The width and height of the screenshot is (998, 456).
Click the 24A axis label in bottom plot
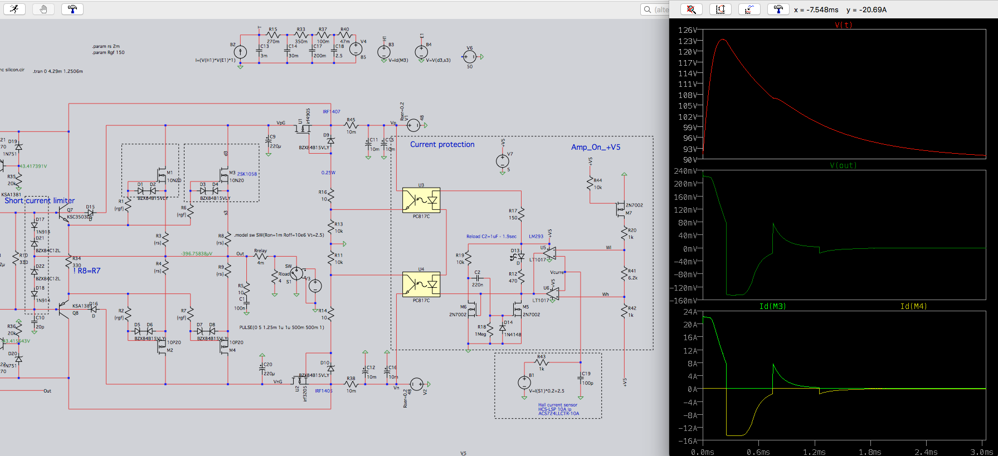690,312
